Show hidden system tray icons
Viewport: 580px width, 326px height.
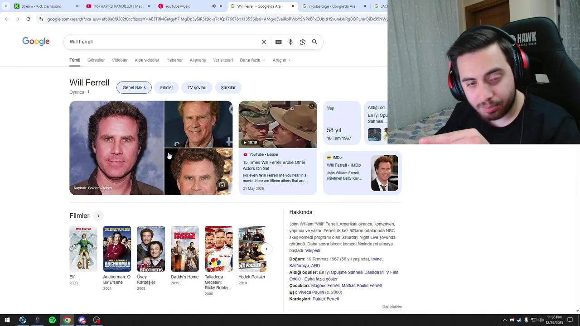[505, 320]
